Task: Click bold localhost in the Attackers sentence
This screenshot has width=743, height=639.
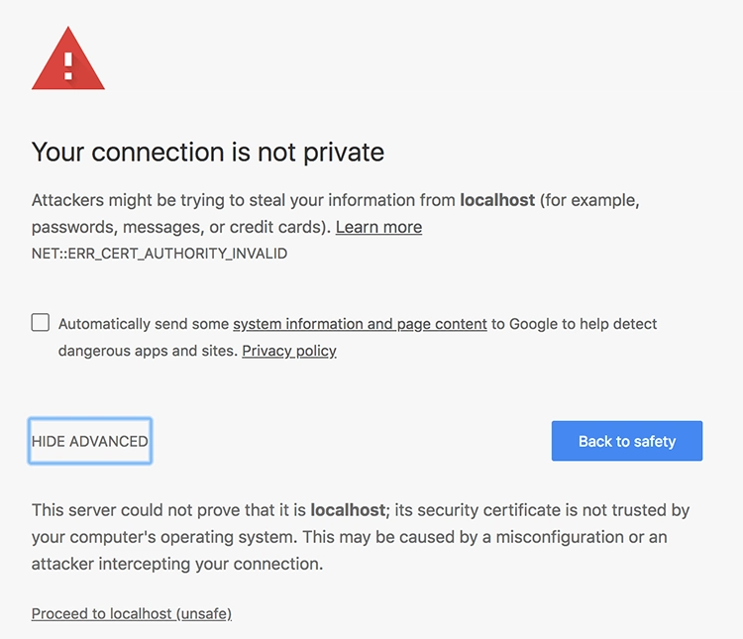Action: click(x=497, y=200)
